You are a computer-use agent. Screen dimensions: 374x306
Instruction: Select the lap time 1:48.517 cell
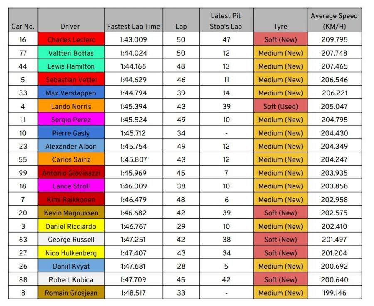pyautogui.click(x=133, y=293)
